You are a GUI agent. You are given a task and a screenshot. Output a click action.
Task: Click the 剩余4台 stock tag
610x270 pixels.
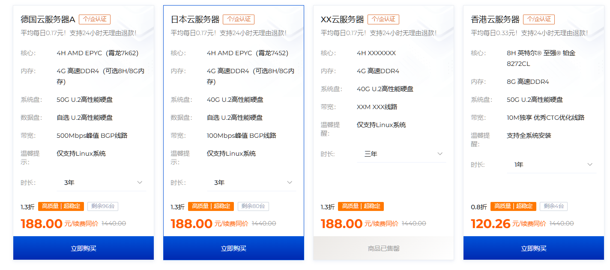(x=553, y=206)
